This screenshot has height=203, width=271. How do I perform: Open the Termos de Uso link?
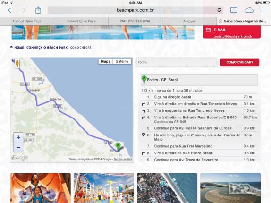click(123, 159)
